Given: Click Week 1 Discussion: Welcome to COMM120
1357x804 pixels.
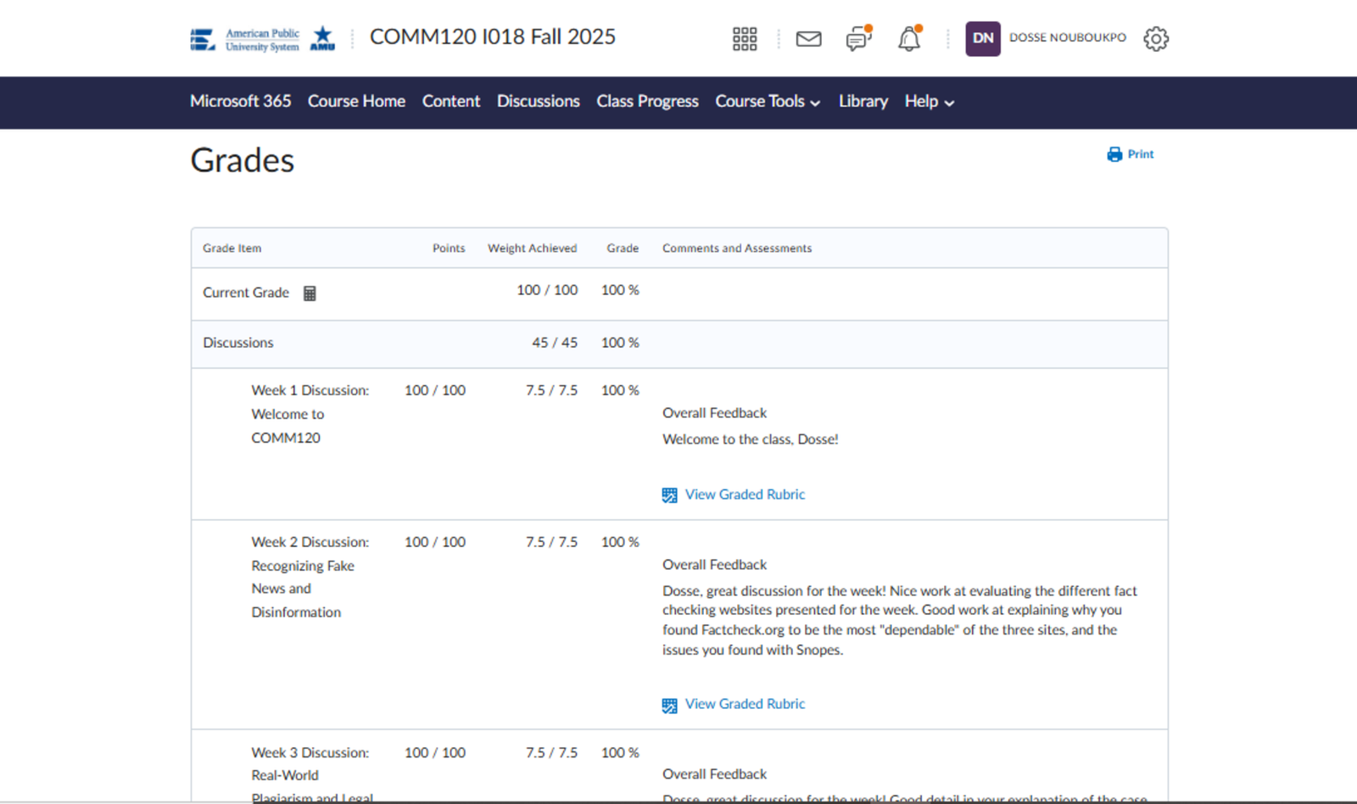Looking at the screenshot, I should [x=310, y=414].
